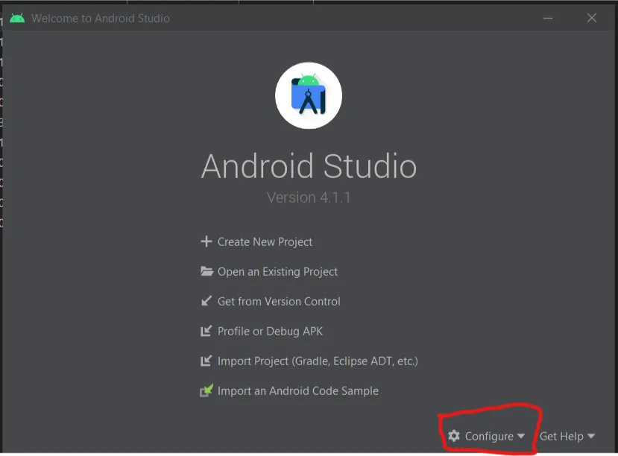Image resolution: width=618 pixels, height=456 pixels.
Task: Click the Android Studio logo
Action: click(309, 95)
